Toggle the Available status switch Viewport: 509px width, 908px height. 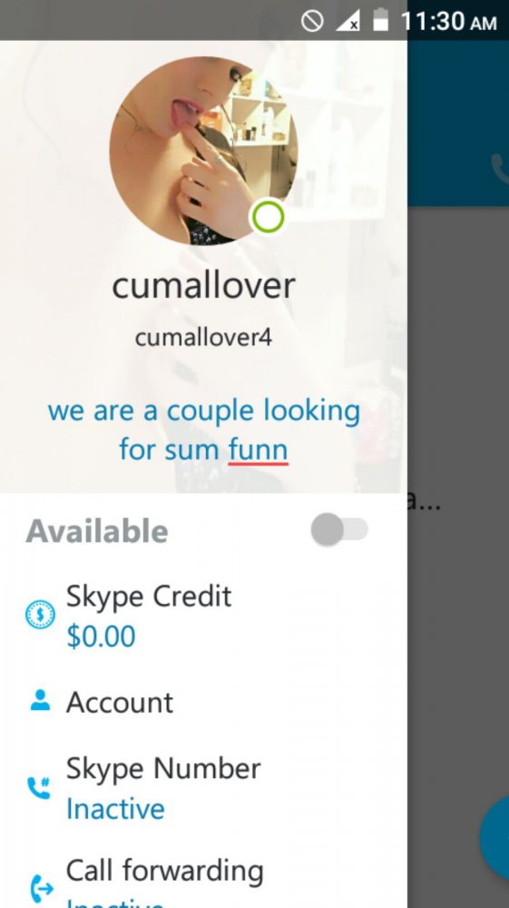pos(339,529)
